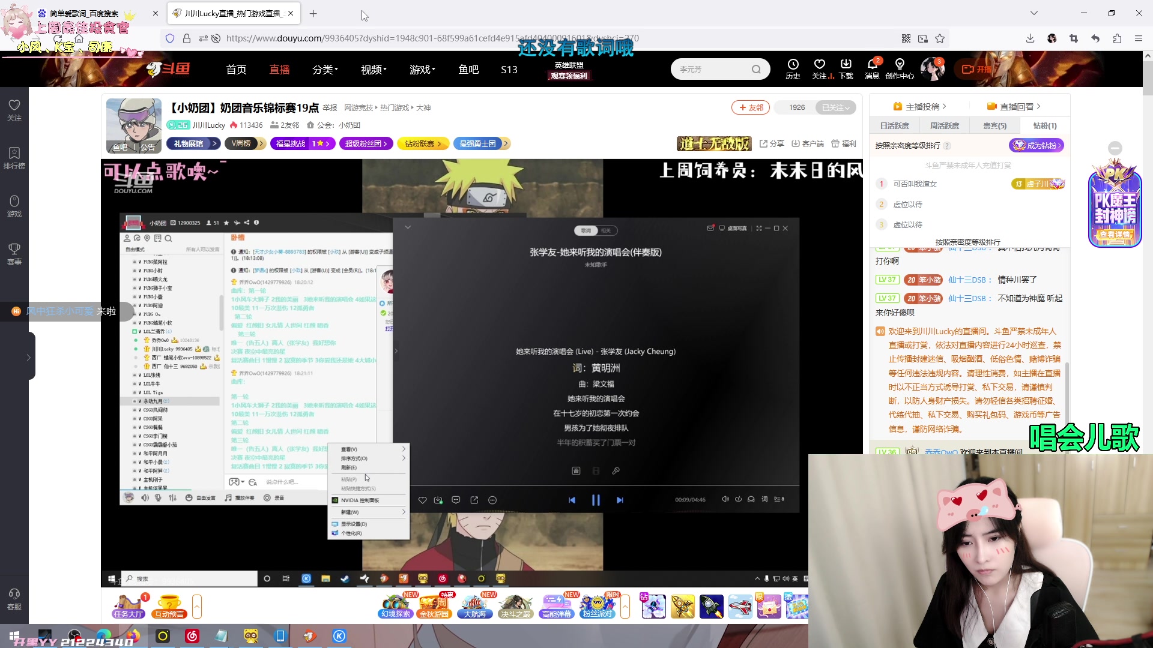Click the search magnifier icon in Douyu header
Screen dimensions: 1153x648
pos(756,69)
